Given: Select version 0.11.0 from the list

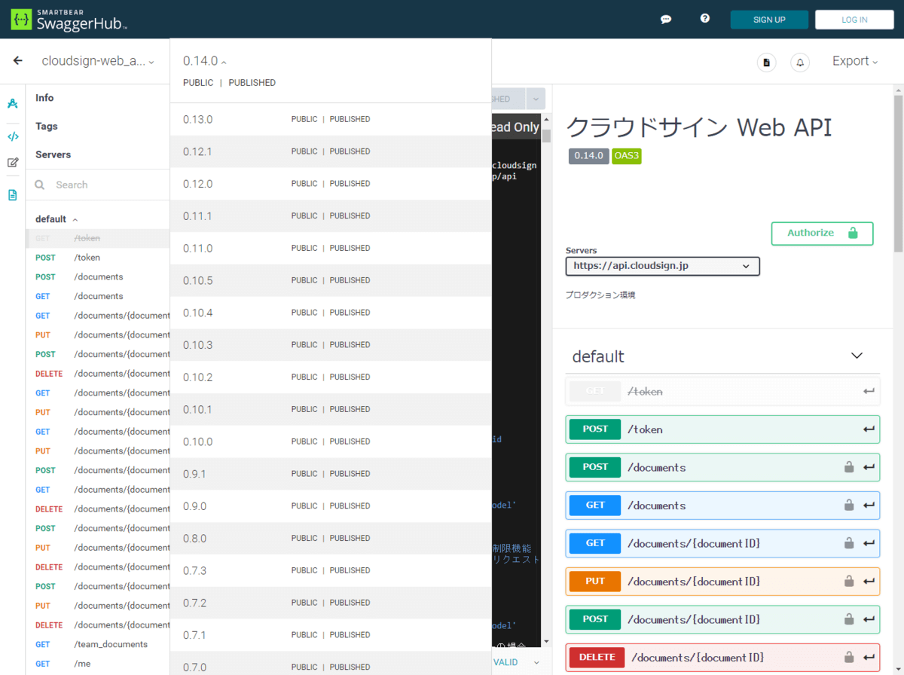Looking at the screenshot, I should click(331, 248).
